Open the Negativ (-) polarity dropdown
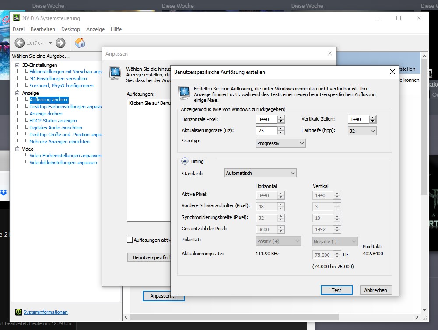 (x=335, y=242)
